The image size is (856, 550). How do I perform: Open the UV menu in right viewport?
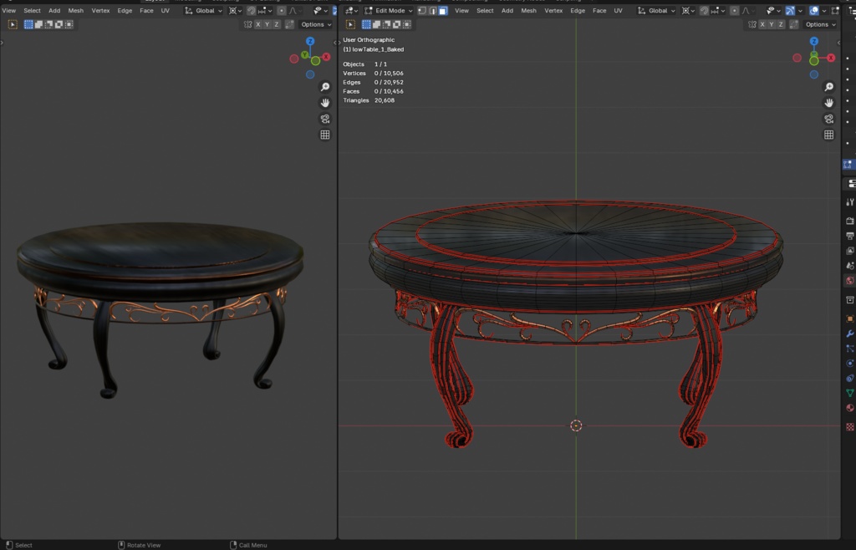click(618, 10)
